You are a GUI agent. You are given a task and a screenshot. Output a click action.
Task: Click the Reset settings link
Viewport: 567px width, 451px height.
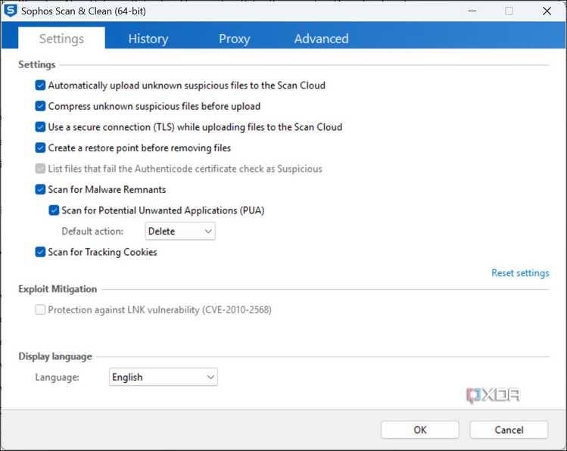[x=520, y=273]
